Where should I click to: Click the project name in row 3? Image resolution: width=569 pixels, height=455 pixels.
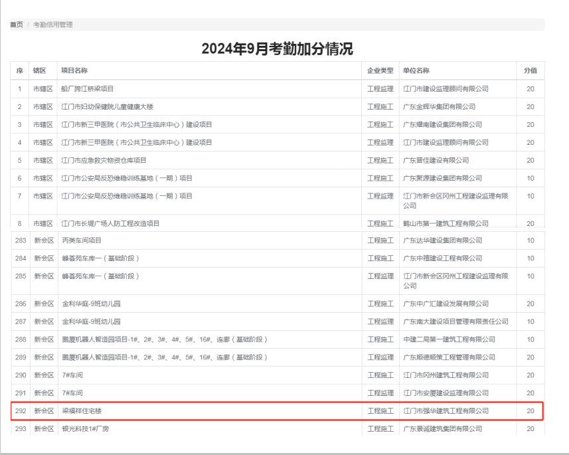137,125
